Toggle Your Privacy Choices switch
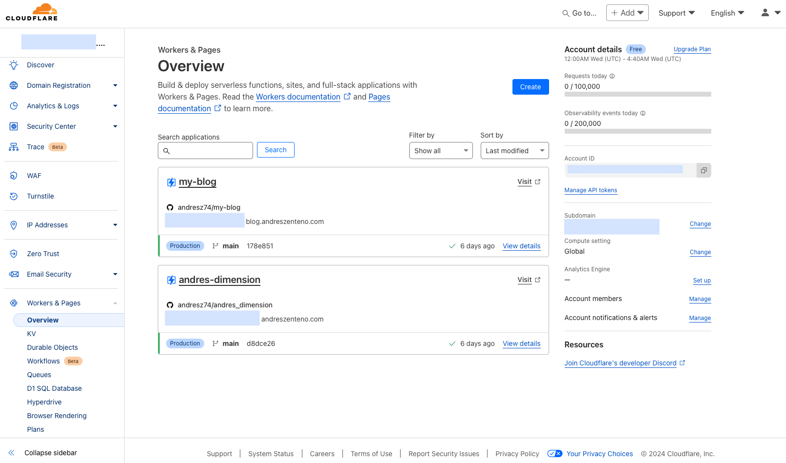The width and height of the screenshot is (786, 463). [x=555, y=453]
